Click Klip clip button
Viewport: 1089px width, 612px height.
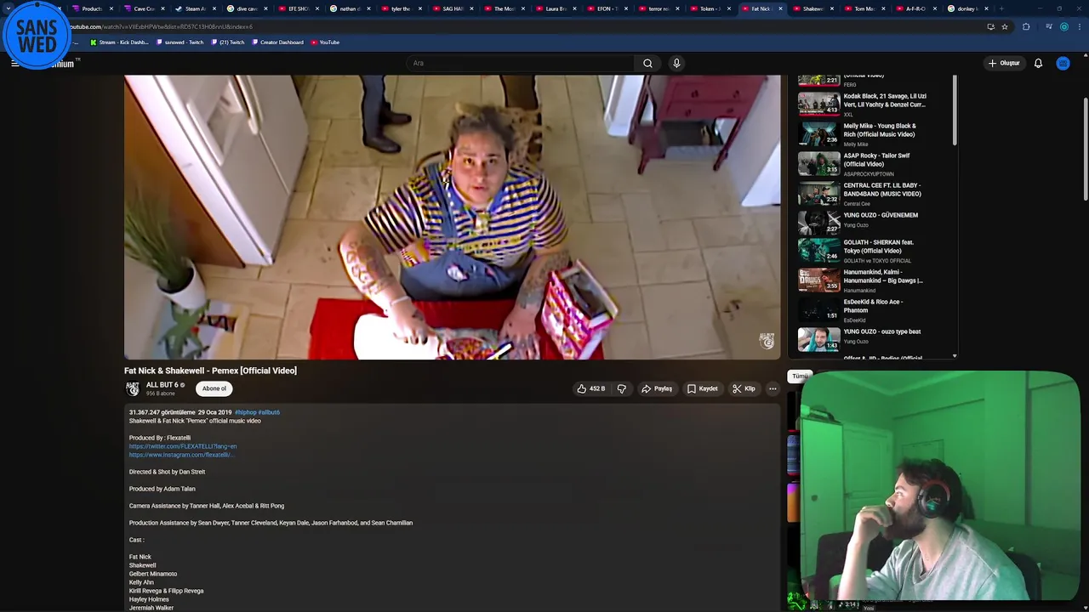tap(744, 388)
